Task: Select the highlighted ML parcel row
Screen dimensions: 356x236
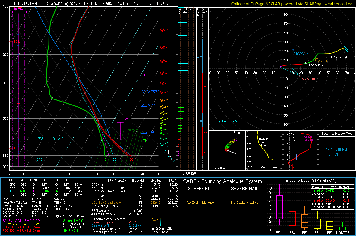Action: click(45, 191)
